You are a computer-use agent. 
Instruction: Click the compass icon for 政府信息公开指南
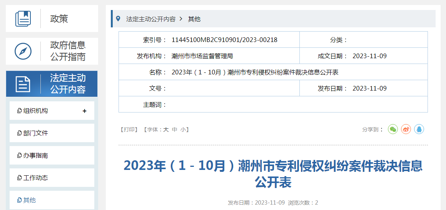[x=23, y=51]
